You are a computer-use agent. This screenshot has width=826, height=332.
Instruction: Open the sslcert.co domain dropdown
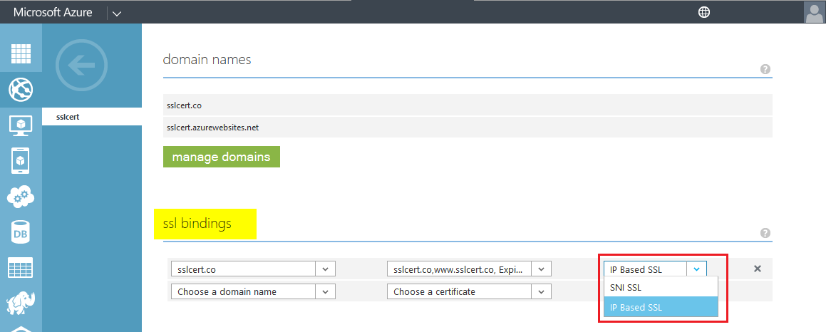click(325, 269)
